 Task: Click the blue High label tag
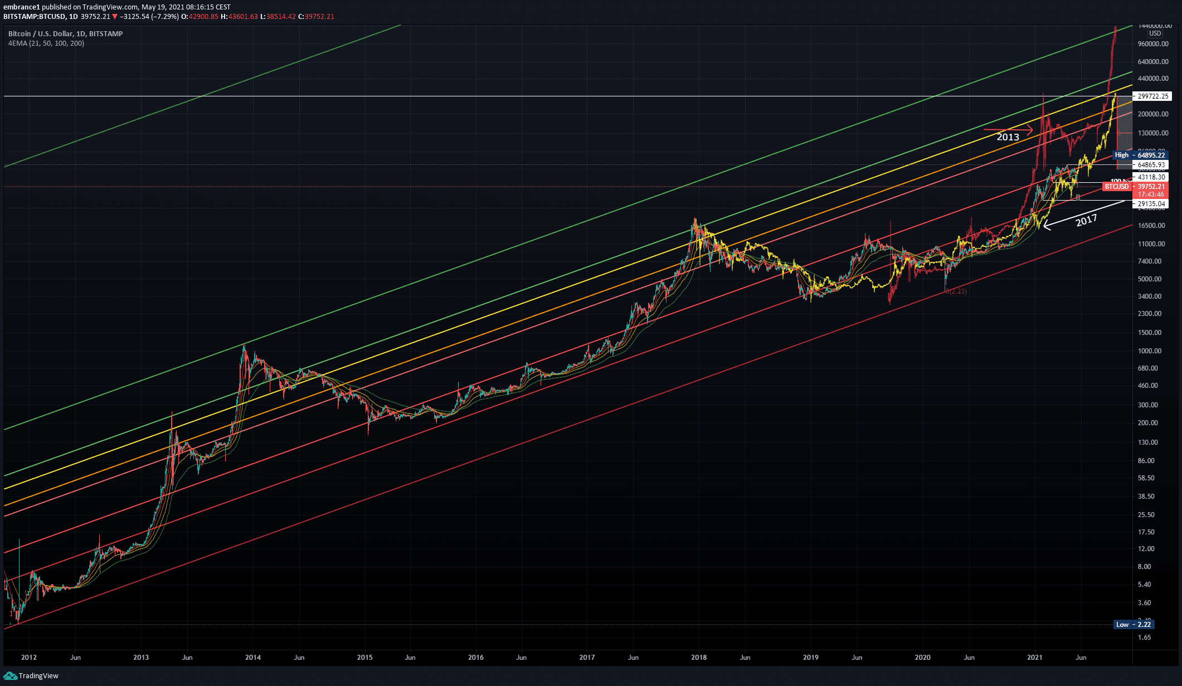click(1121, 155)
